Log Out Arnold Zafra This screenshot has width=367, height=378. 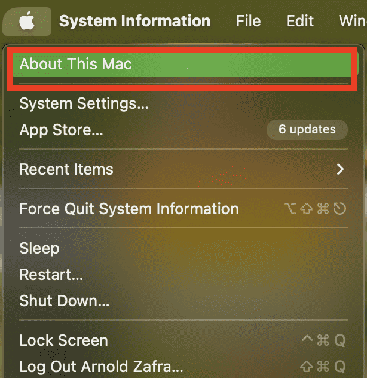point(102,366)
